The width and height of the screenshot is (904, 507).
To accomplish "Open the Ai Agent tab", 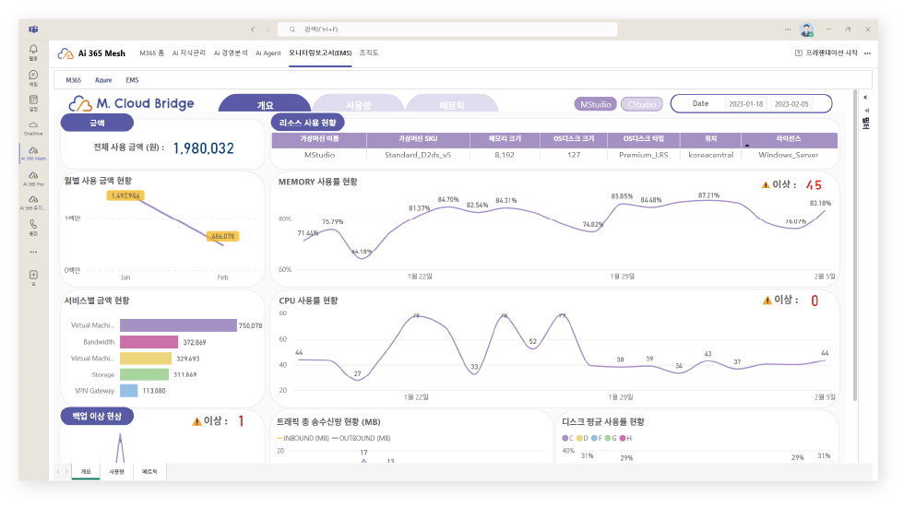I will tap(268, 53).
